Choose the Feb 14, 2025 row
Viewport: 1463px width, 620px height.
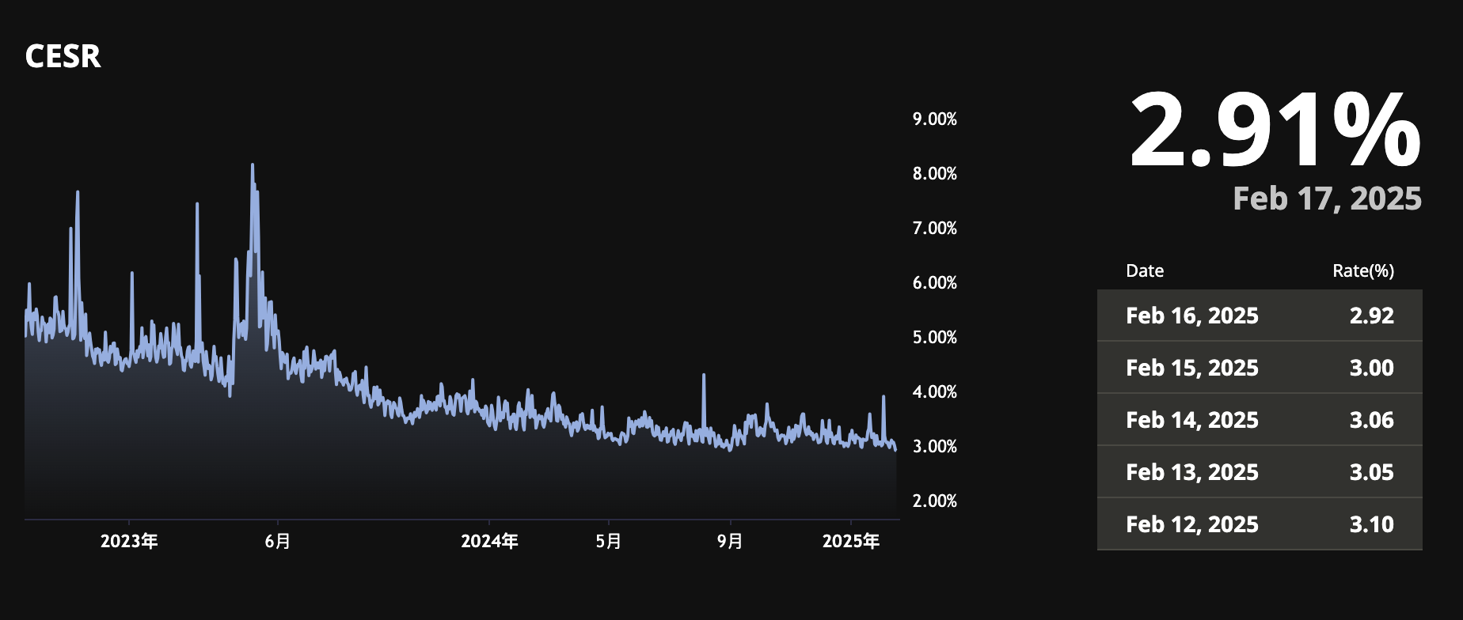[x=1259, y=420]
